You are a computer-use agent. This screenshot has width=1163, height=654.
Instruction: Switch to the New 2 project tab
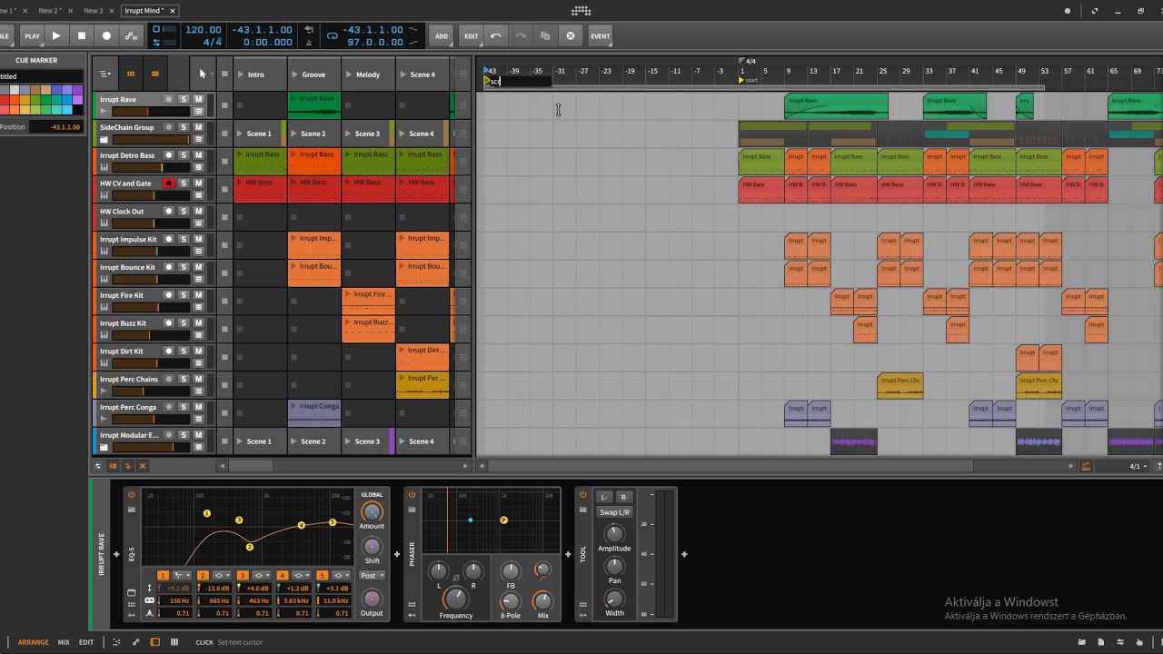point(50,11)
